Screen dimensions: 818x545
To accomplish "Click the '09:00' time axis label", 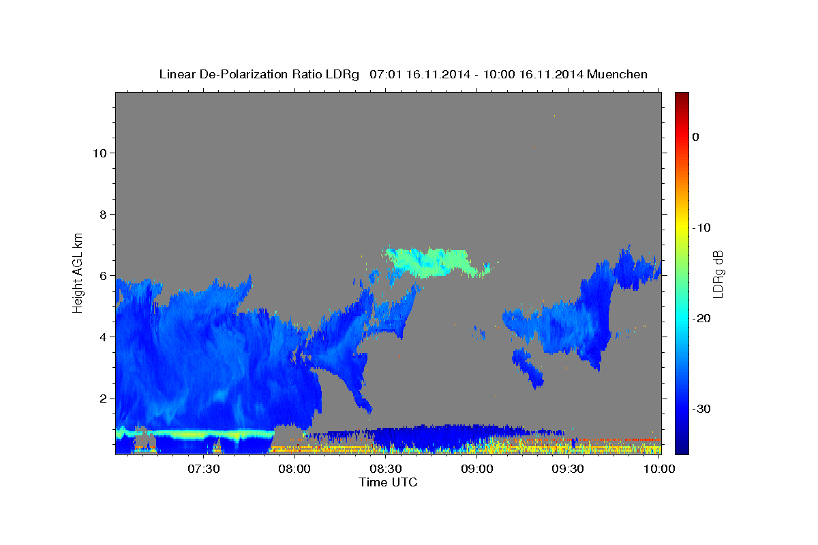I will (477, 469).
